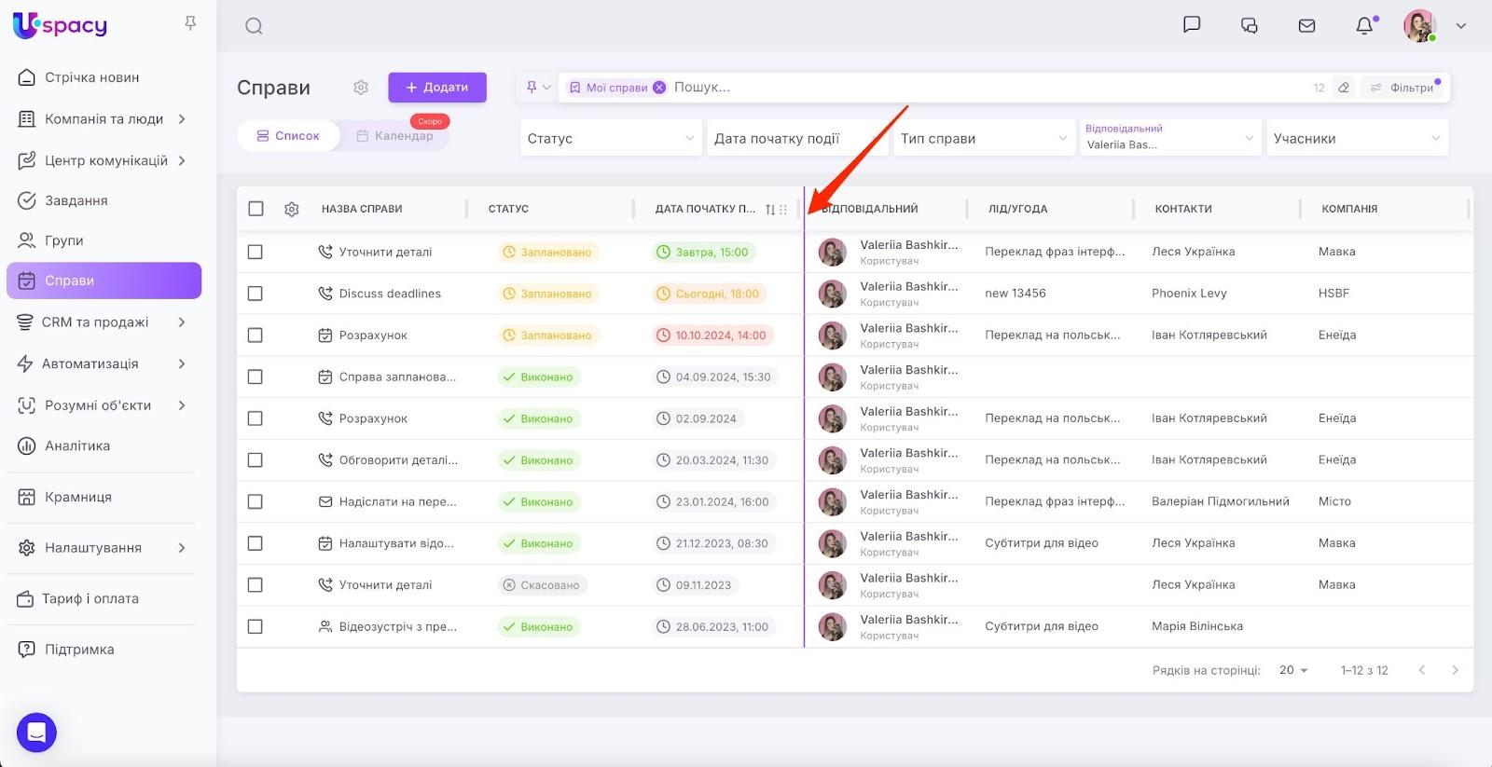Expand the profile menu chevron
The height and width of the screenshot is (767, 1492).
pyautogui.click(x=1461, y=26)
